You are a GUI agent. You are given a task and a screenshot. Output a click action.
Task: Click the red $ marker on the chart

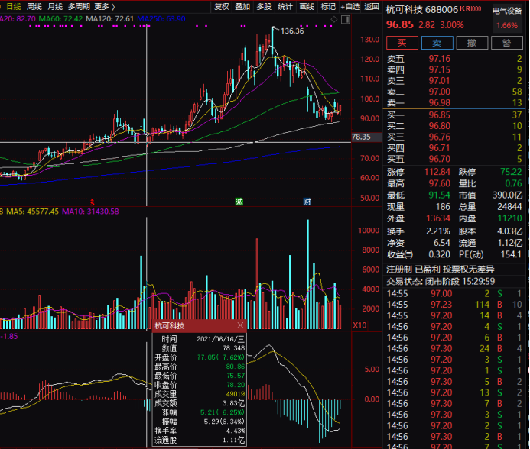tap(93, 202)
